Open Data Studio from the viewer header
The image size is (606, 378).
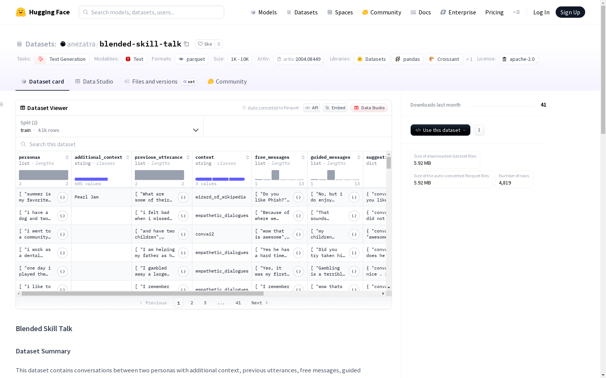(x=369, y=108)
